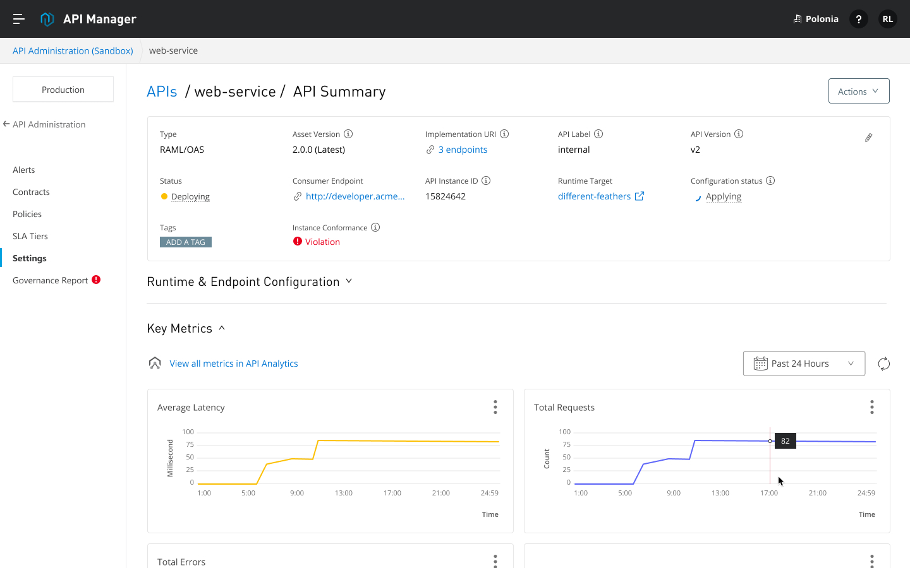This screenshot has height=568, width=910.
Task: Open the Past 24 Hours time range dropdown
Action: coord(804,364)
